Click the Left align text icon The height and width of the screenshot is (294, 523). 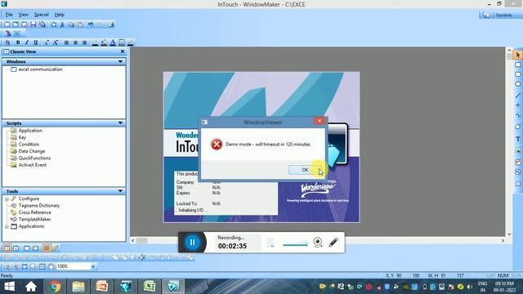pyautogui.click(x=67, y=42)
